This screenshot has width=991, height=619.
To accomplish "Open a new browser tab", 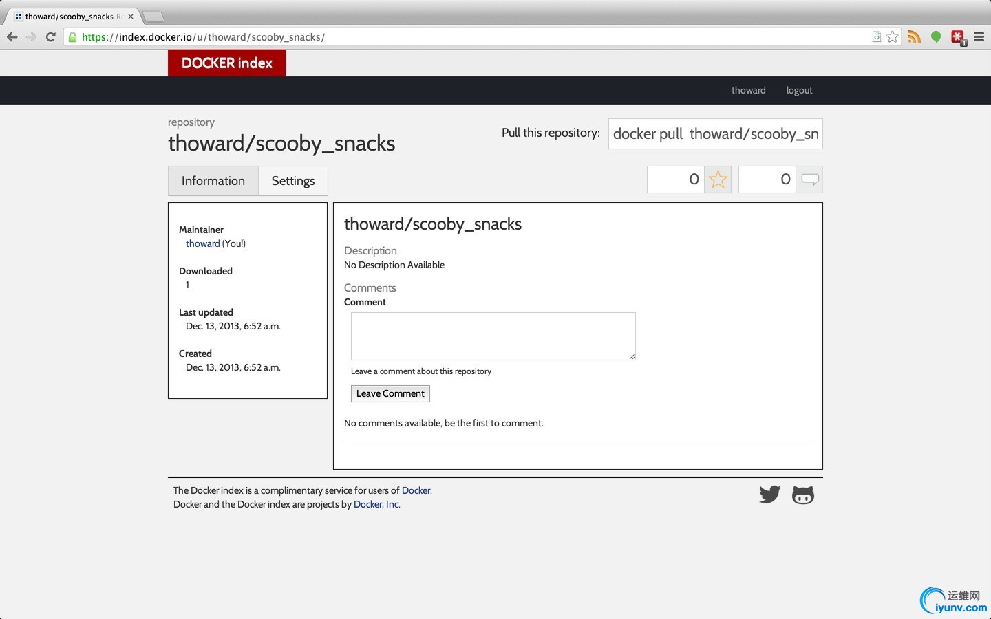I will point(153,17).
